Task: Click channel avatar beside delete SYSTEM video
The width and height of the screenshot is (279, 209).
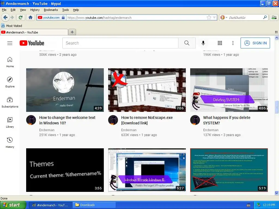Action: pos(195,120)
